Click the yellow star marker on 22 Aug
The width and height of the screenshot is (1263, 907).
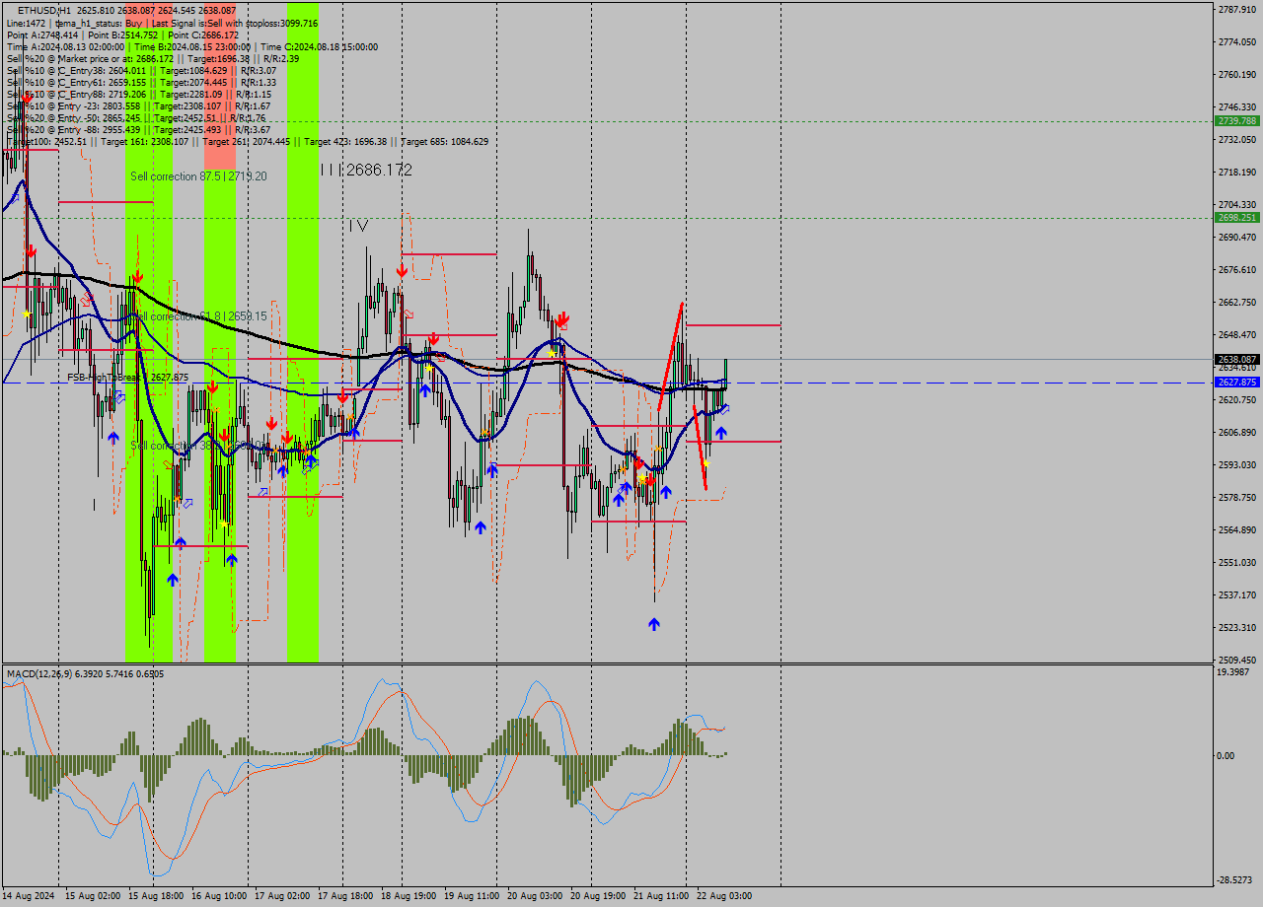(705, 462)
